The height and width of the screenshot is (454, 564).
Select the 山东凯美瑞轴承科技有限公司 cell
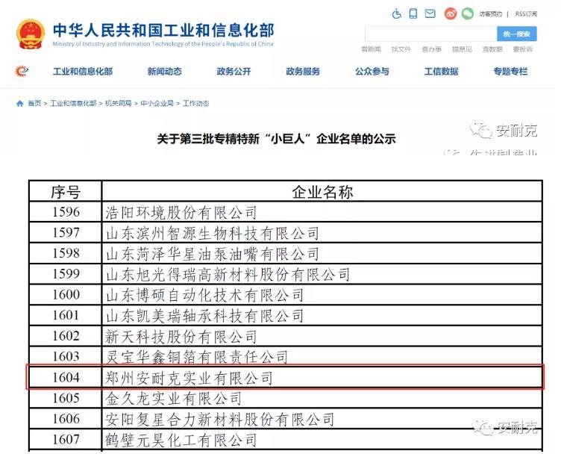click(x=322, y=316)
